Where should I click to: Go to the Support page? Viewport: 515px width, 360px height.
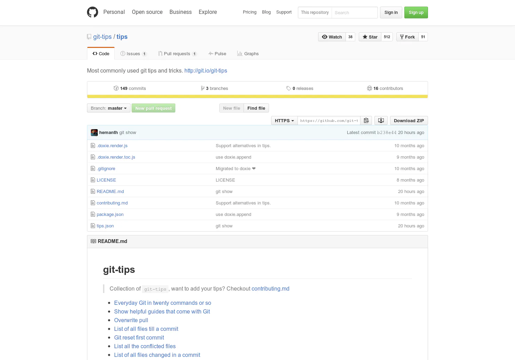point(284,12)
